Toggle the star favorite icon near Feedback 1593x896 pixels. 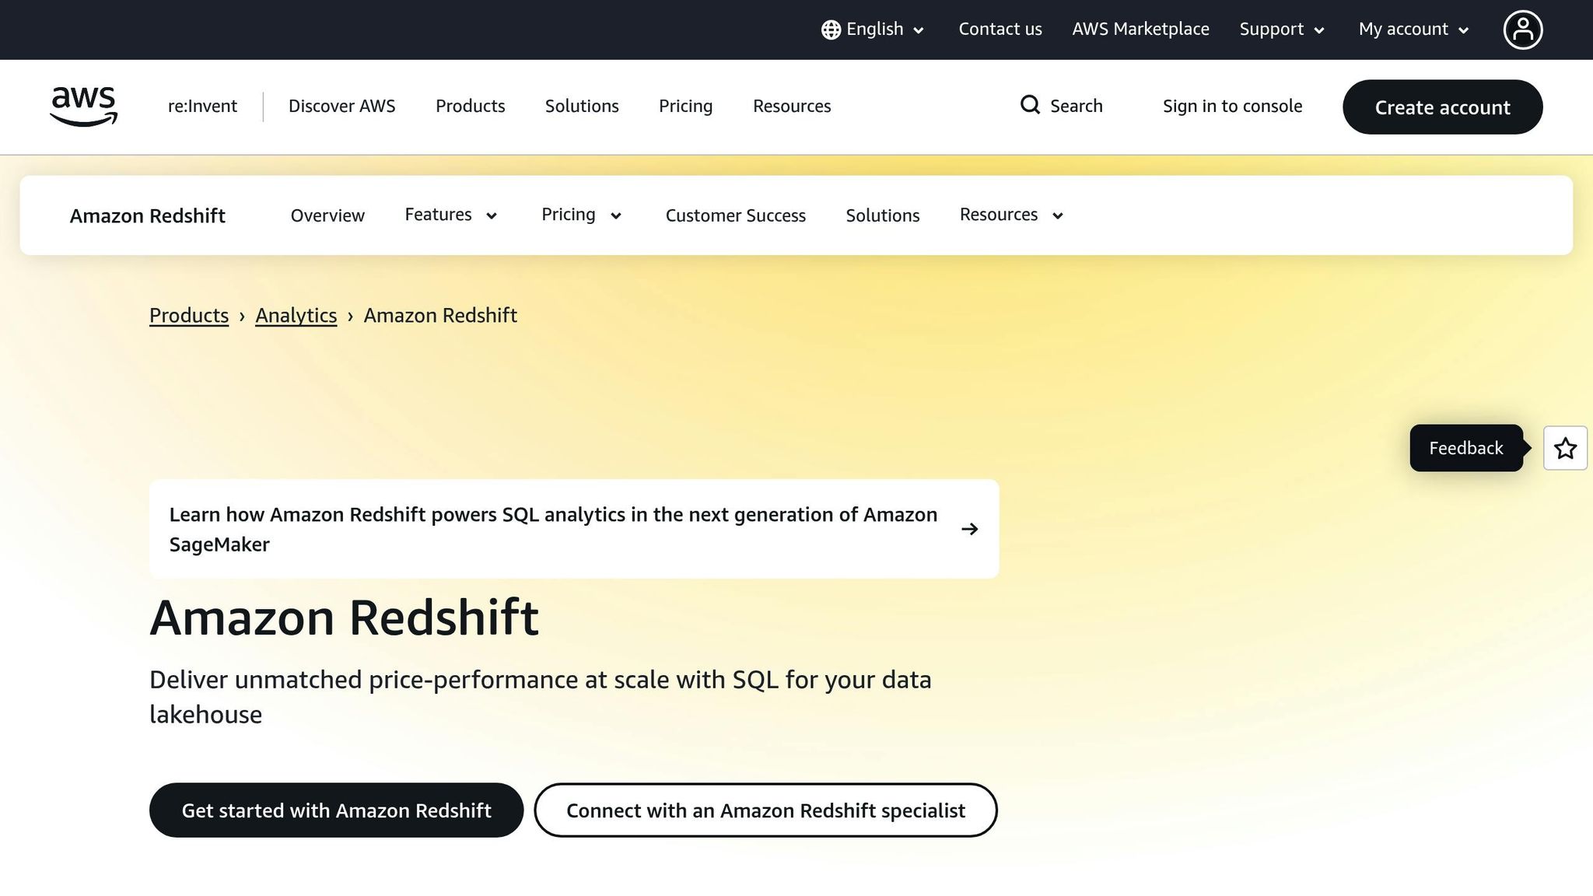coord(1564,448)
